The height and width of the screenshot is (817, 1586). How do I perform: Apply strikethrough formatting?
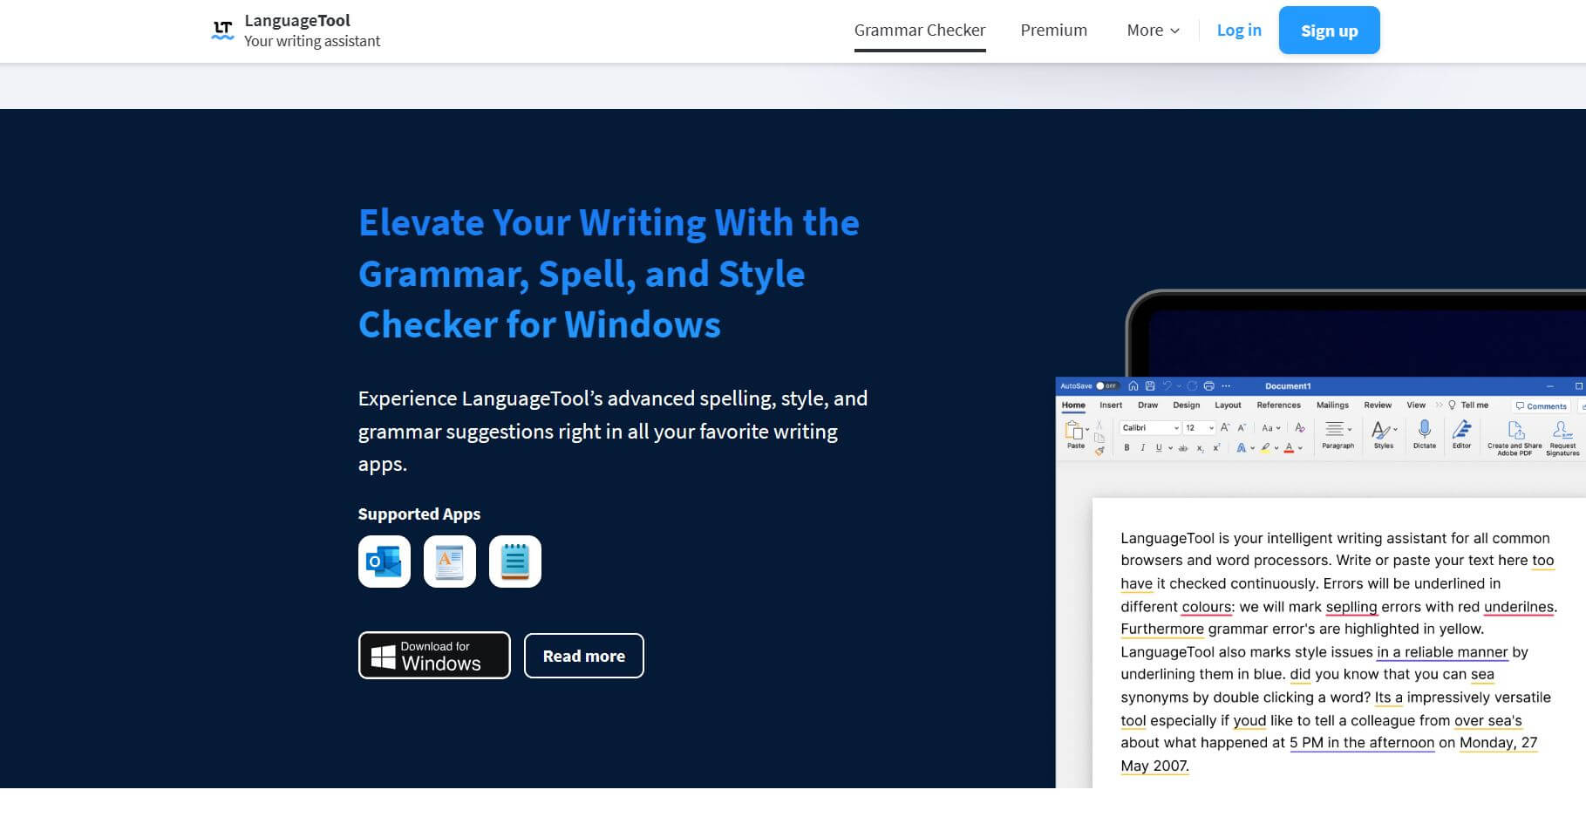(x=1183, y=448)
